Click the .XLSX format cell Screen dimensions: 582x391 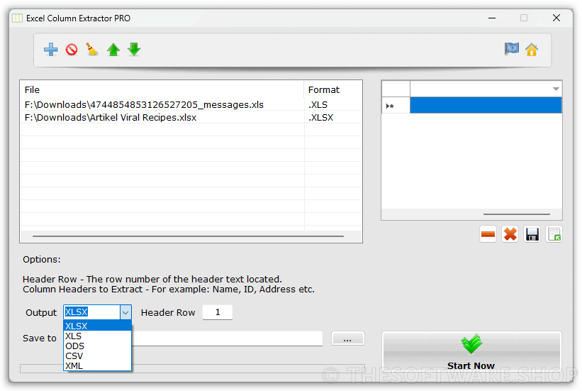click(x=332, y=118)
